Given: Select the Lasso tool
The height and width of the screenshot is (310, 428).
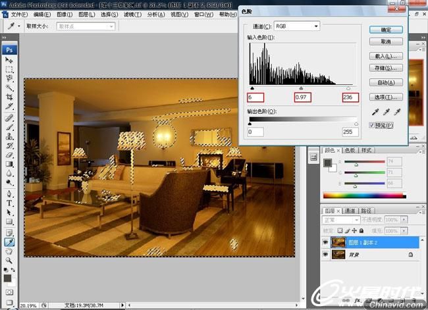Looking at the screenshot, I should [x=9, y=78].
